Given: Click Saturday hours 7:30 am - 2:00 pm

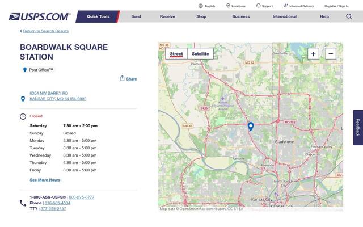Looking at the screenshot, I should click(80, 126).
